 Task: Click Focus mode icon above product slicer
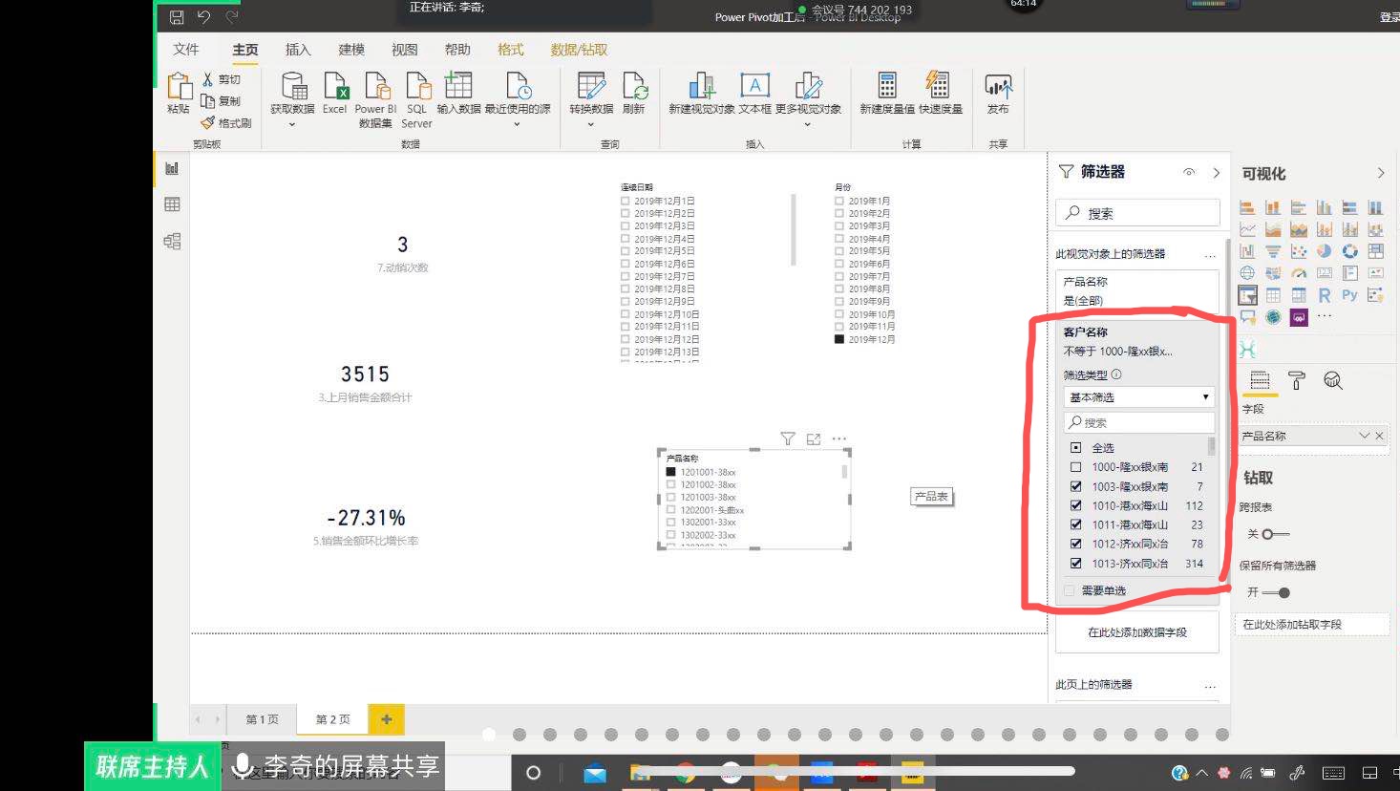tap(814, 438)
